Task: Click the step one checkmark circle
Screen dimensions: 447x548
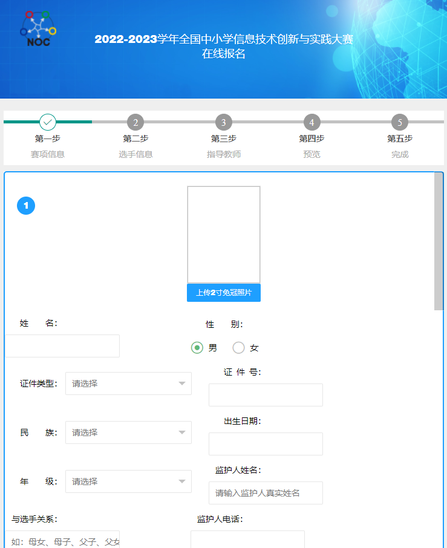Action: pos(48,122)
